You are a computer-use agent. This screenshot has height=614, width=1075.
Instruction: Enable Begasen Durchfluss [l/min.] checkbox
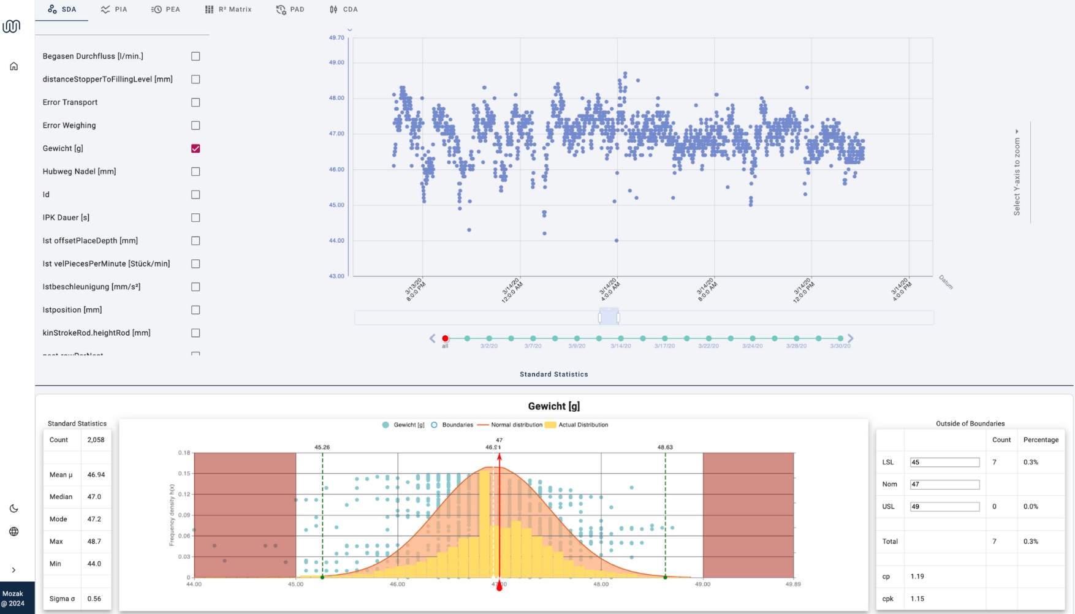click(x=196, y=56)
